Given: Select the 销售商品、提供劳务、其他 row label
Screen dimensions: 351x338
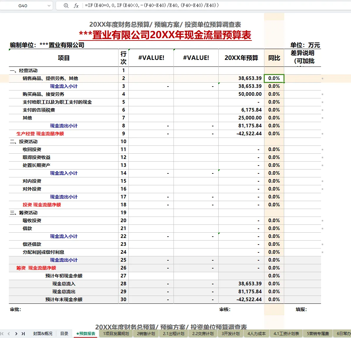Looking at the screenshot, I should (50, 78).
